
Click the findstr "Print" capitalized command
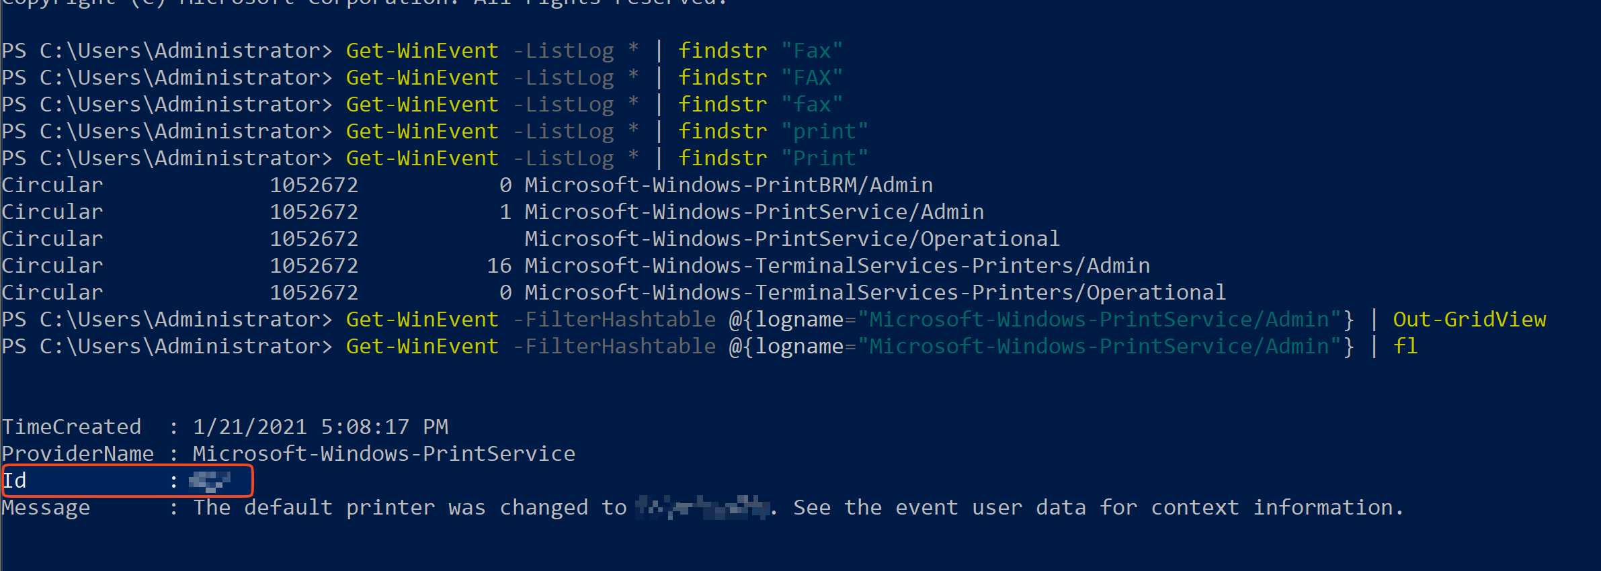coord(773,158)
